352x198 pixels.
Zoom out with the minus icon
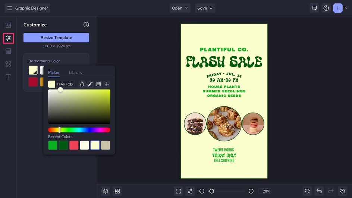(x=202, y=191)
